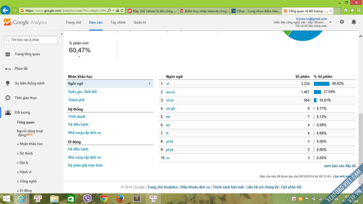Open Analytics settings gear beside the account
363x204 pixels.
pos(342,22)
